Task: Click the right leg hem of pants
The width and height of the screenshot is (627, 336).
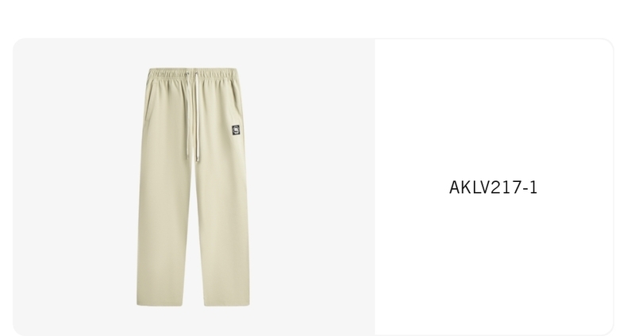Action: coord(227,304)
